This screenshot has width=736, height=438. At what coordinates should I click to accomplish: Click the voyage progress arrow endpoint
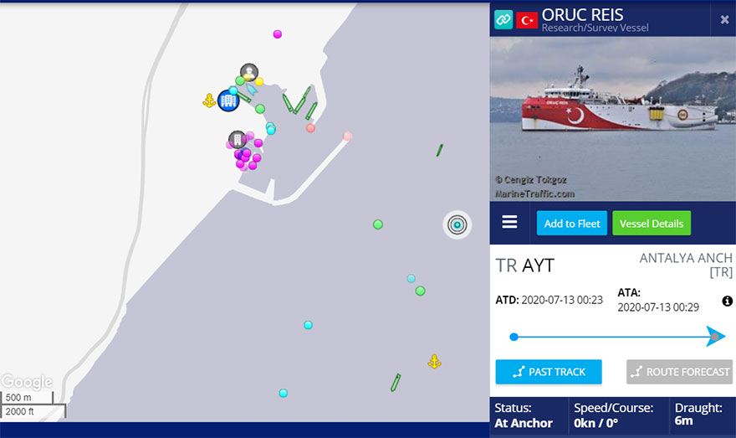(715, 337)
